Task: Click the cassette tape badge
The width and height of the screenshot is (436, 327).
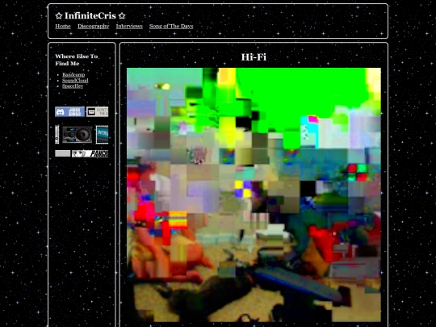Action: (98, 111)
